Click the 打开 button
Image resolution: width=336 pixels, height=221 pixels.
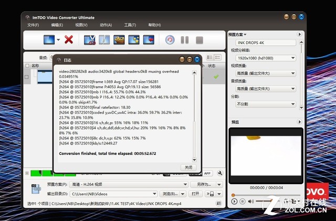195,194
